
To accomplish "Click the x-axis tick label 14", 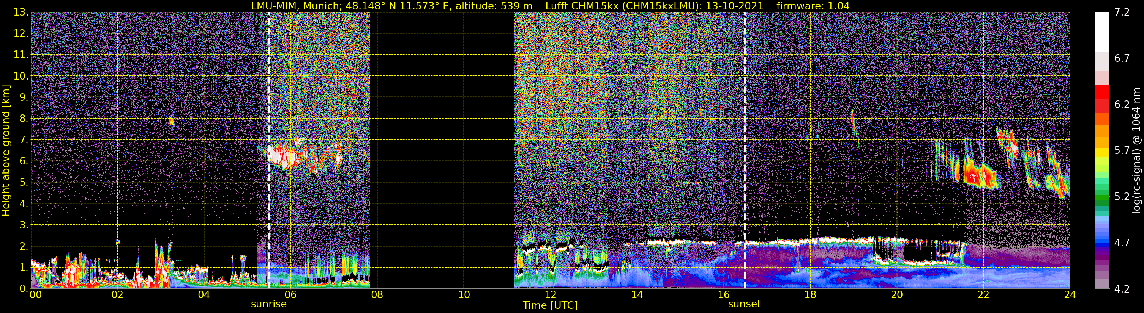I will point(637,295).
